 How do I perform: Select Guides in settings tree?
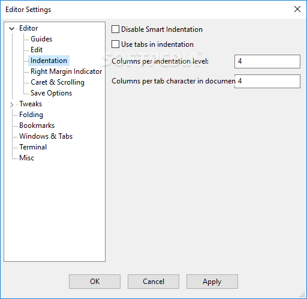(41, 39)
